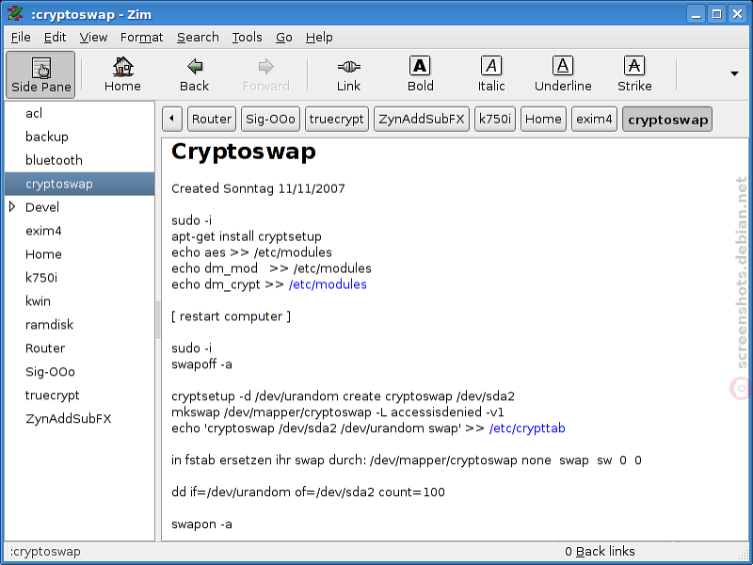Open the View menu
The height and width of the screenshot is (565, 753).
tap(93, 38)
